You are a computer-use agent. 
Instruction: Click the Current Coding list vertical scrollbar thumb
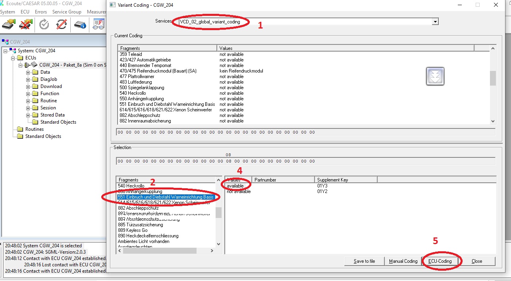pos(493,78)
